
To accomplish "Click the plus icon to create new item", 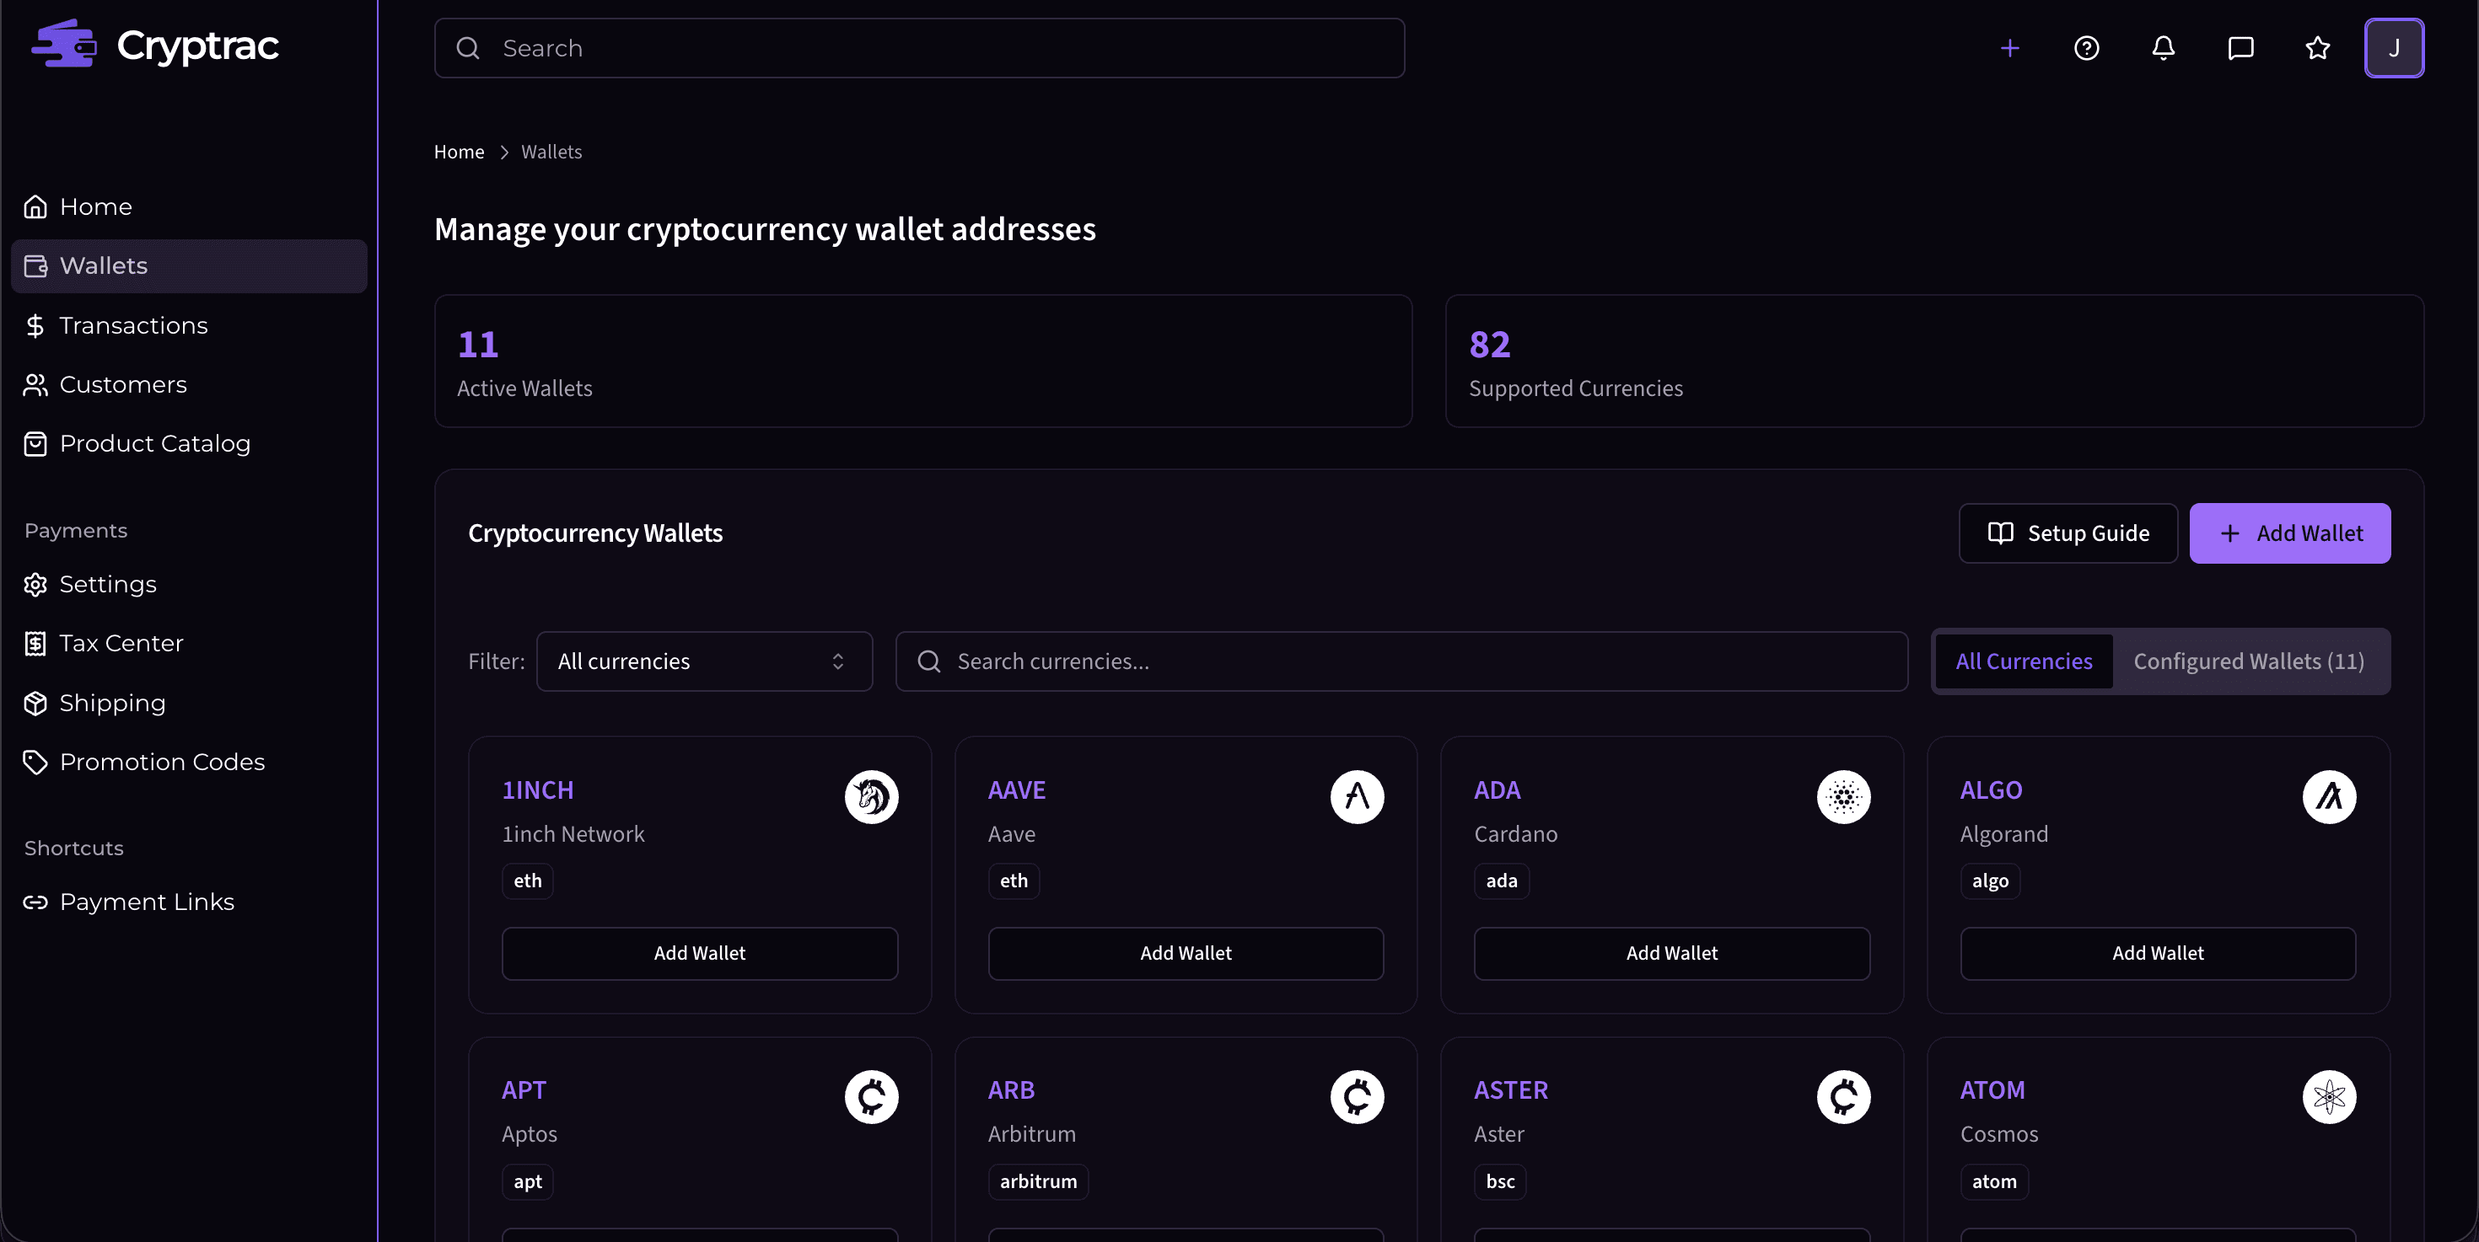I will coord(2010,48).
